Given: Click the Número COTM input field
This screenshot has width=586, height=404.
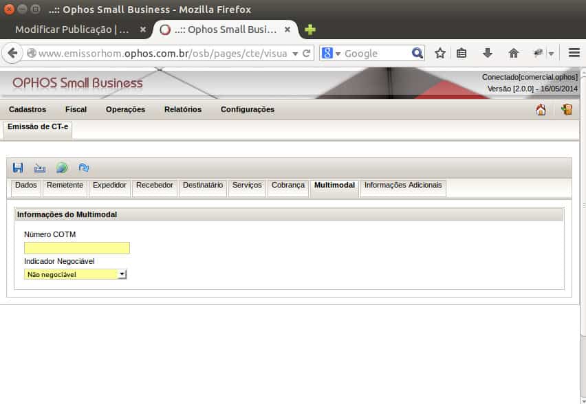Looking at the screenshot, I should [77, 248].
